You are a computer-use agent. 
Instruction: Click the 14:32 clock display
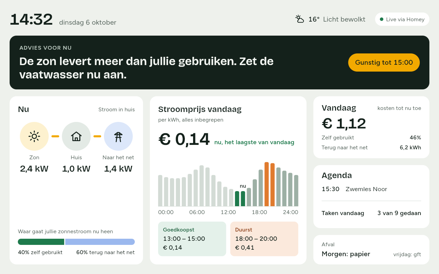click(x=31, y=20)
